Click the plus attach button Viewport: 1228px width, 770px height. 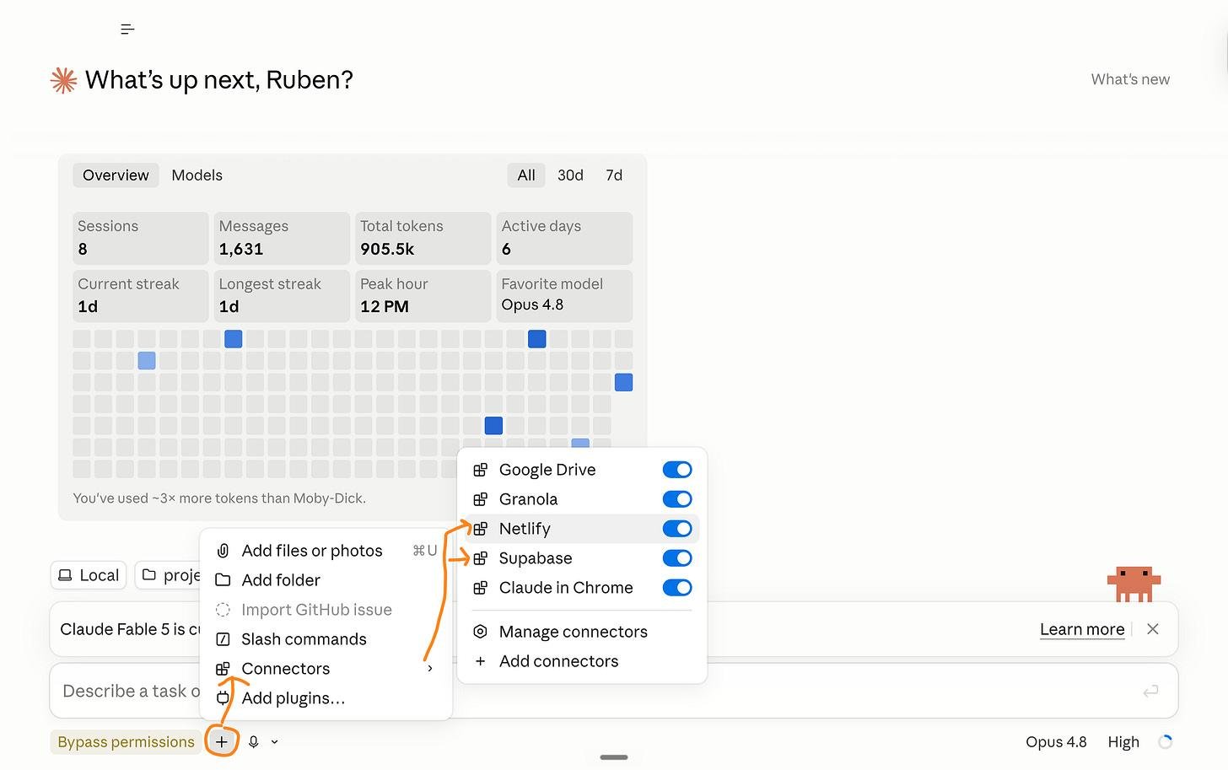tap(222, 742)
